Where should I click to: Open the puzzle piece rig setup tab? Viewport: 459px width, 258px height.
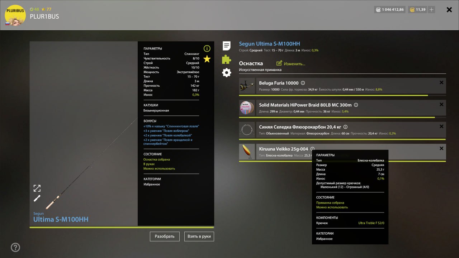pos(227,59)
